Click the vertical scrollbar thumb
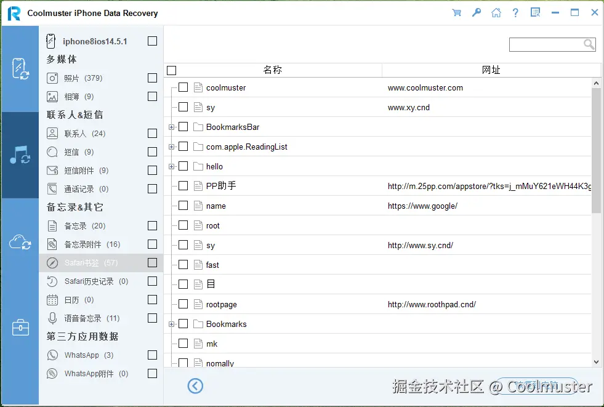 (596, 148)
